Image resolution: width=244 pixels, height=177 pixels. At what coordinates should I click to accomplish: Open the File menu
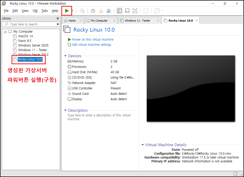click(6, 11)
